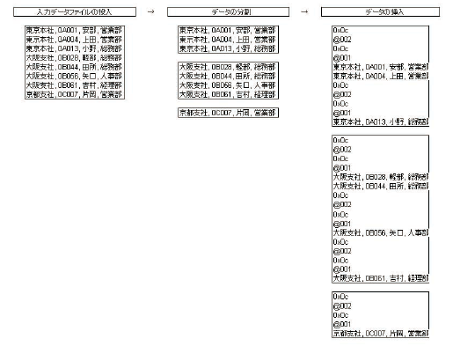The height and width of the screenshot is (346, 453).
Task: Select the 大阪支社 0B044 田所 row in the insert block
Action: pos(381,186)
